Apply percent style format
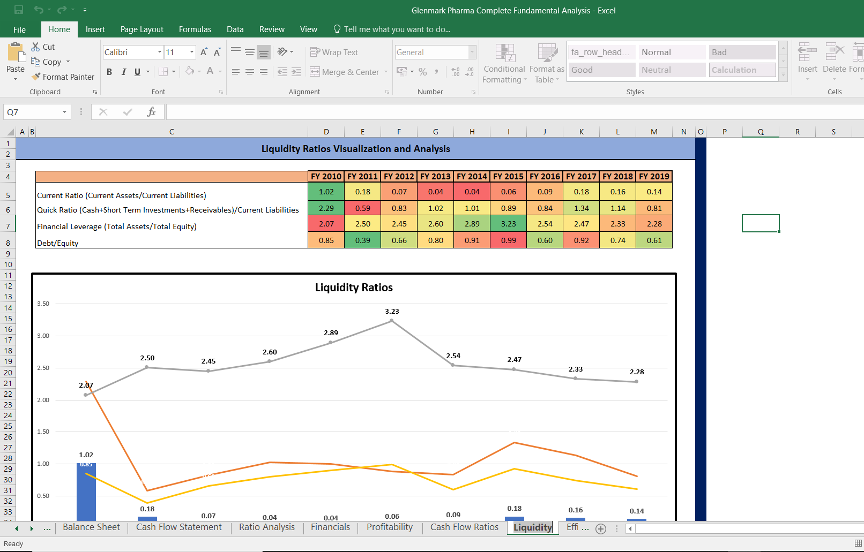The height and width of the screenshot is (552, 864). tap(423, 71)
